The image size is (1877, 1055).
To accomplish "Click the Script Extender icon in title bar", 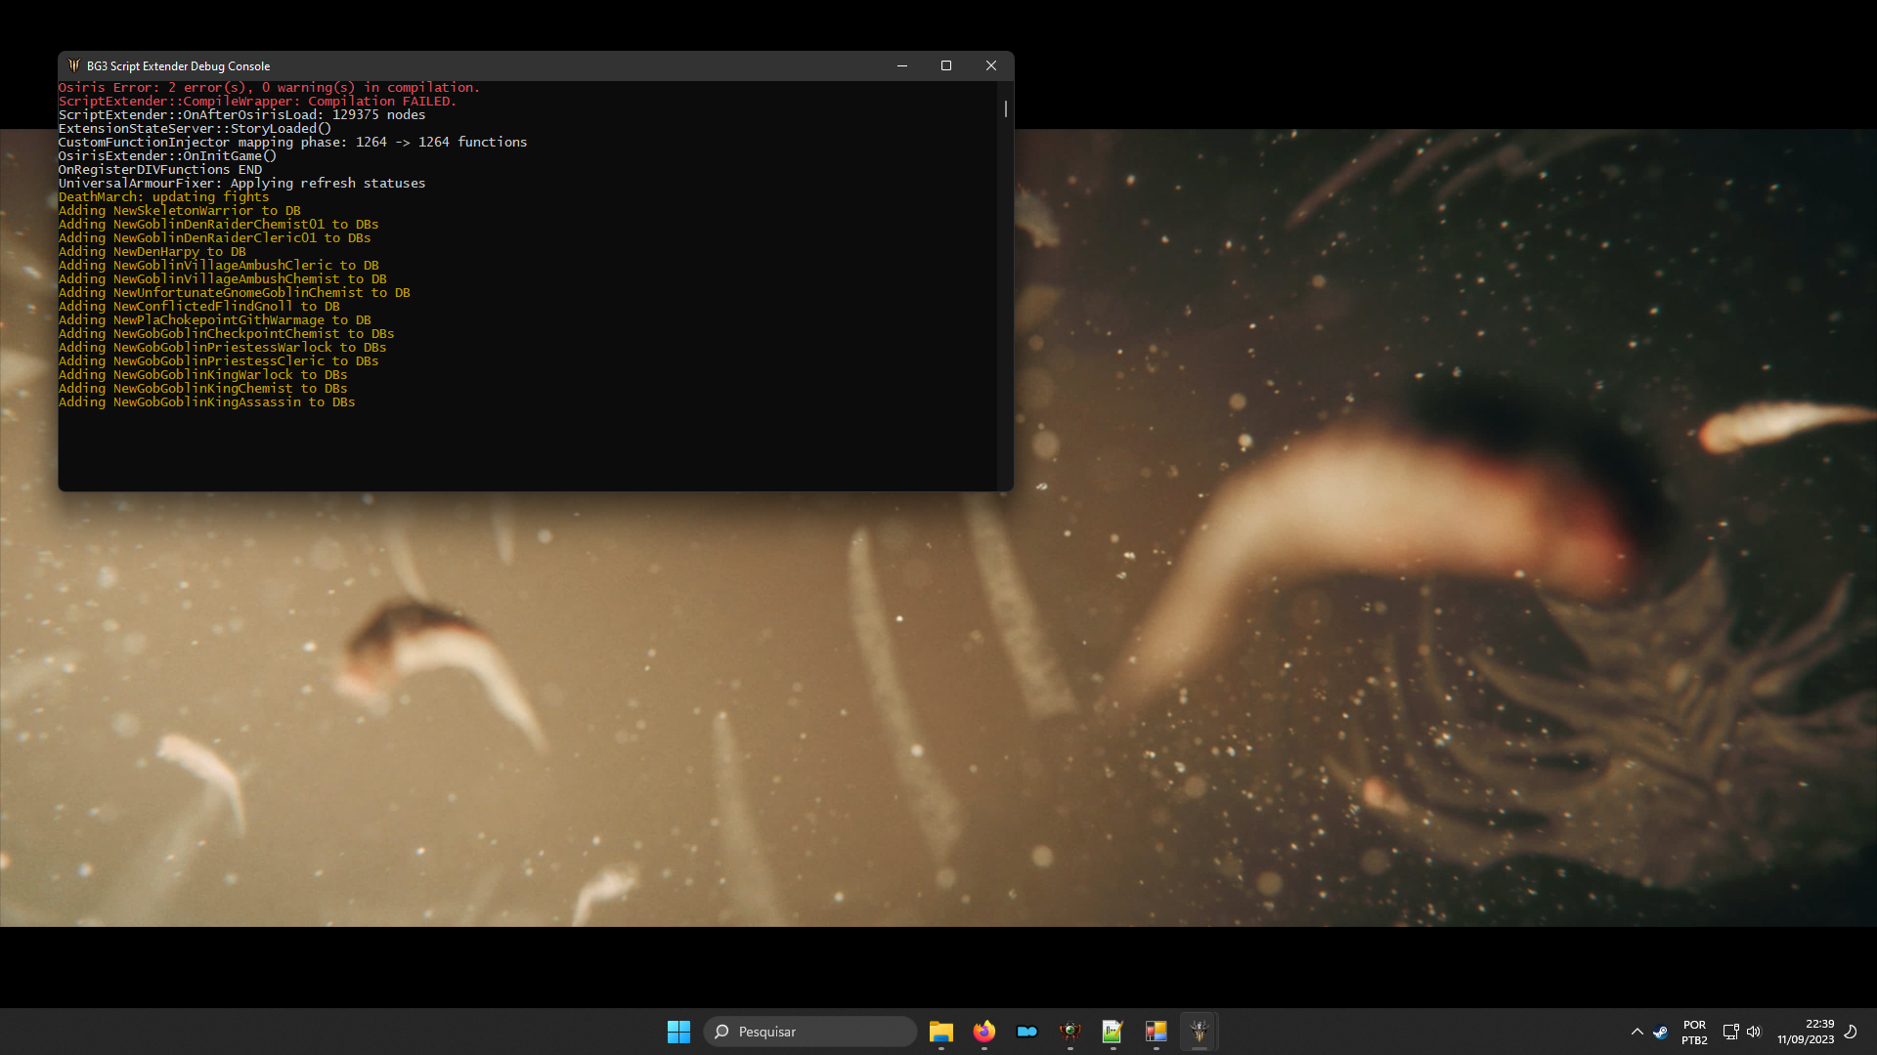I will (x=74, y=65).
